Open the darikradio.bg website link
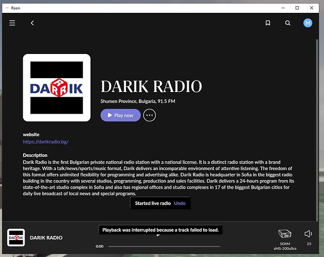 click(x=46, y=142)
